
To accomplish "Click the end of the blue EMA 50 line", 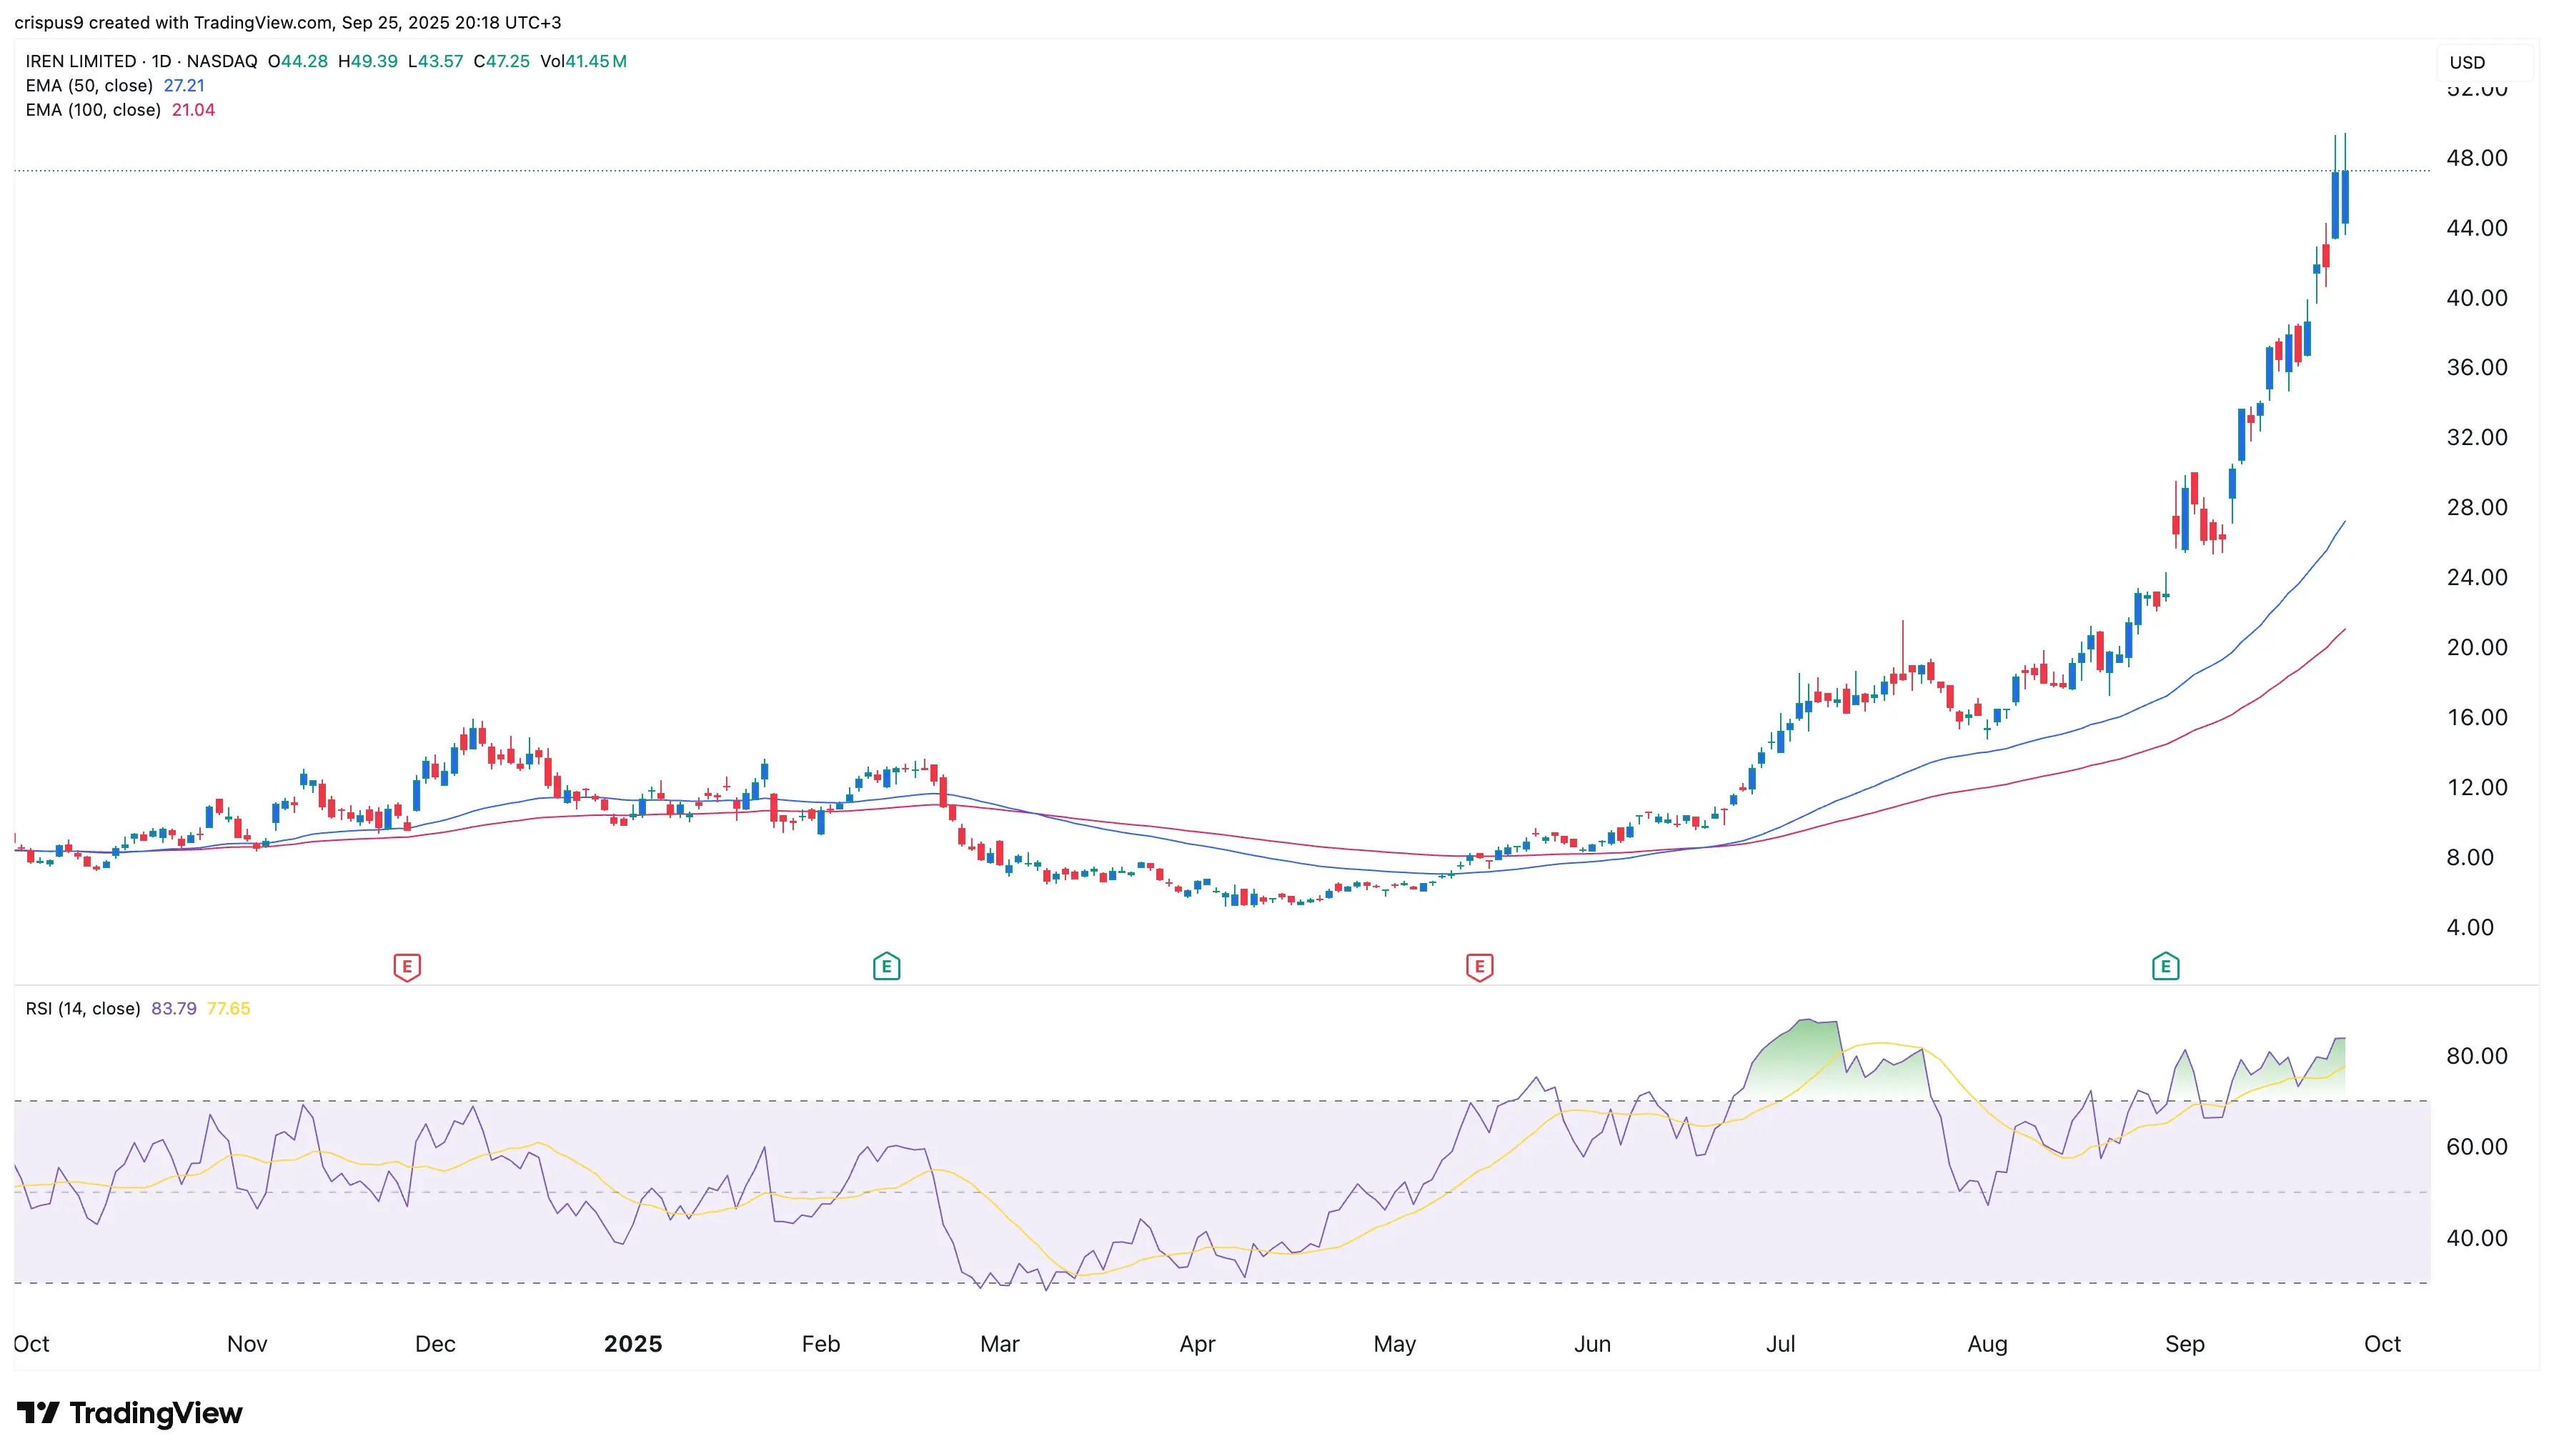I will [2344, 522].
